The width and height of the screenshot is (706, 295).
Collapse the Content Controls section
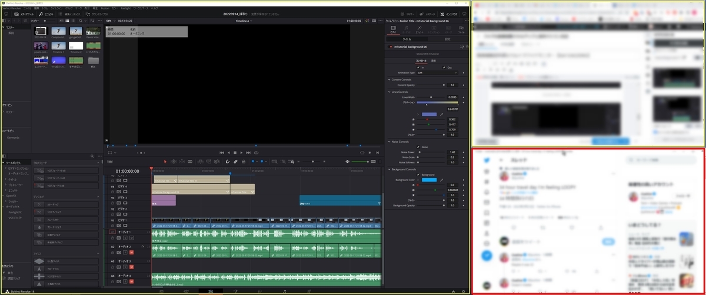pyautogui.click(x=389, y=79)
